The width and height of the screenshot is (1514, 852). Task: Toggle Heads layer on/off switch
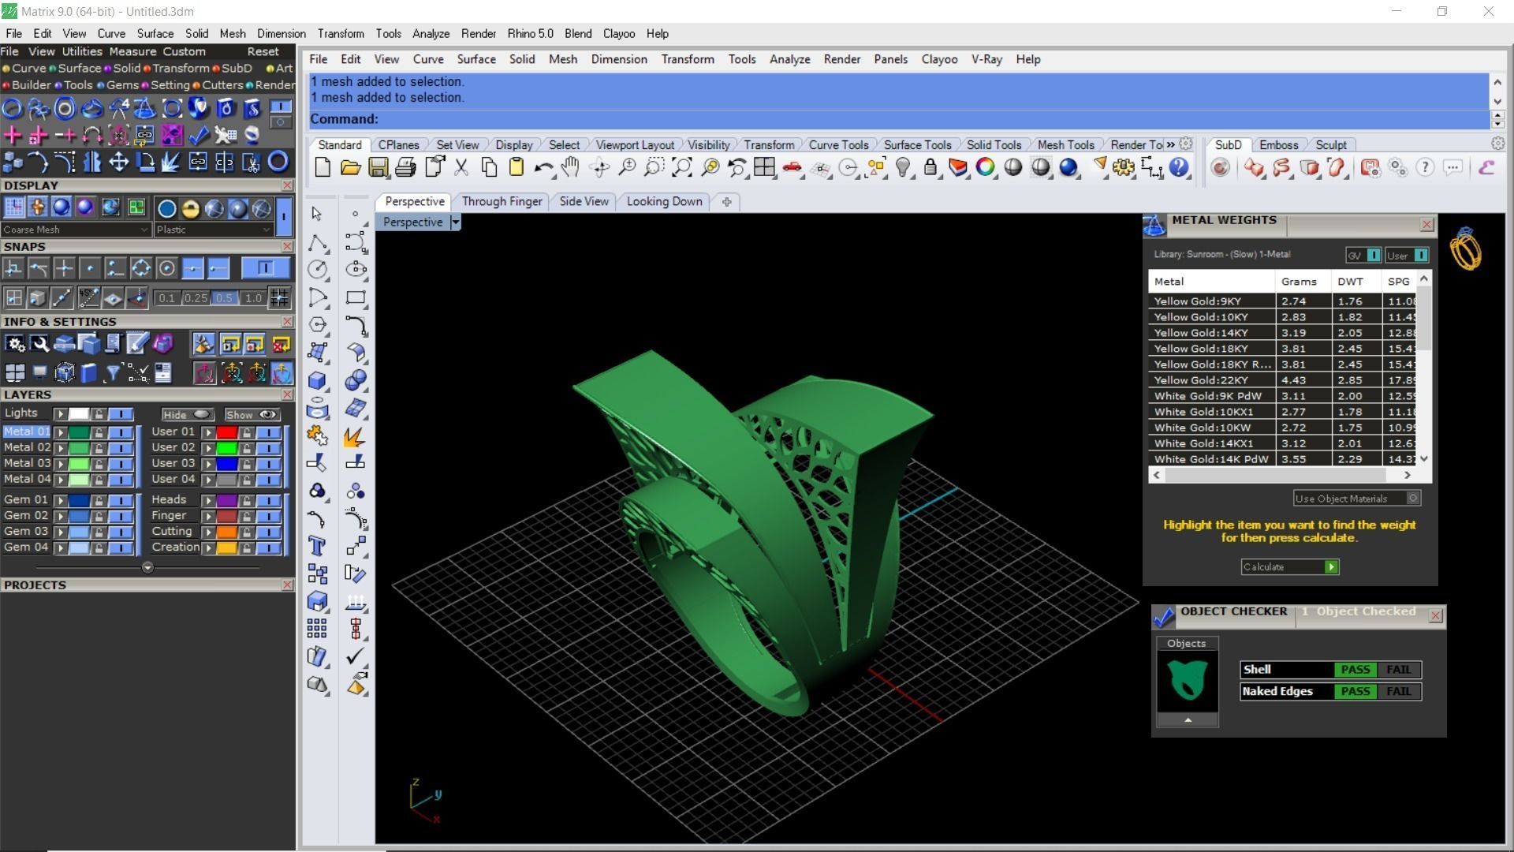point(268,500)
